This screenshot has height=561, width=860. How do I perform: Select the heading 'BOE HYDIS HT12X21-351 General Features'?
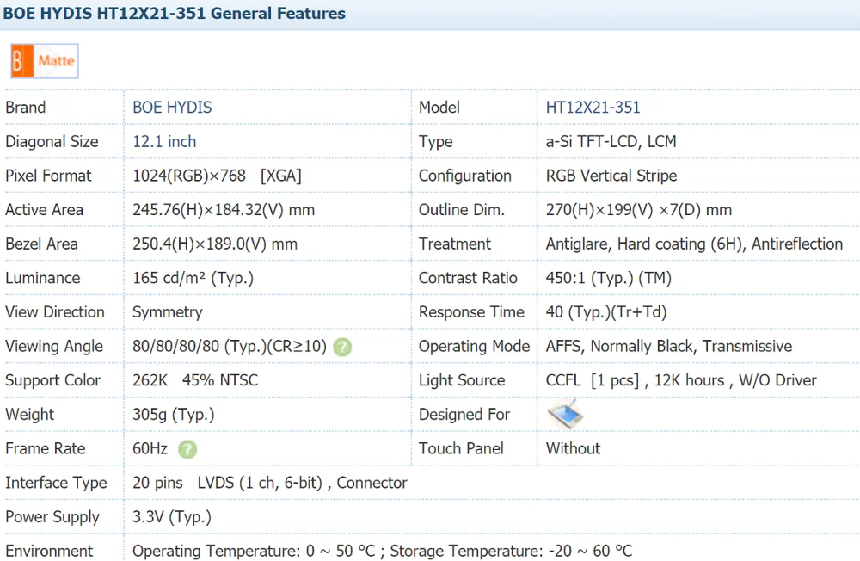pyautogui.click(x=175, y=13)
